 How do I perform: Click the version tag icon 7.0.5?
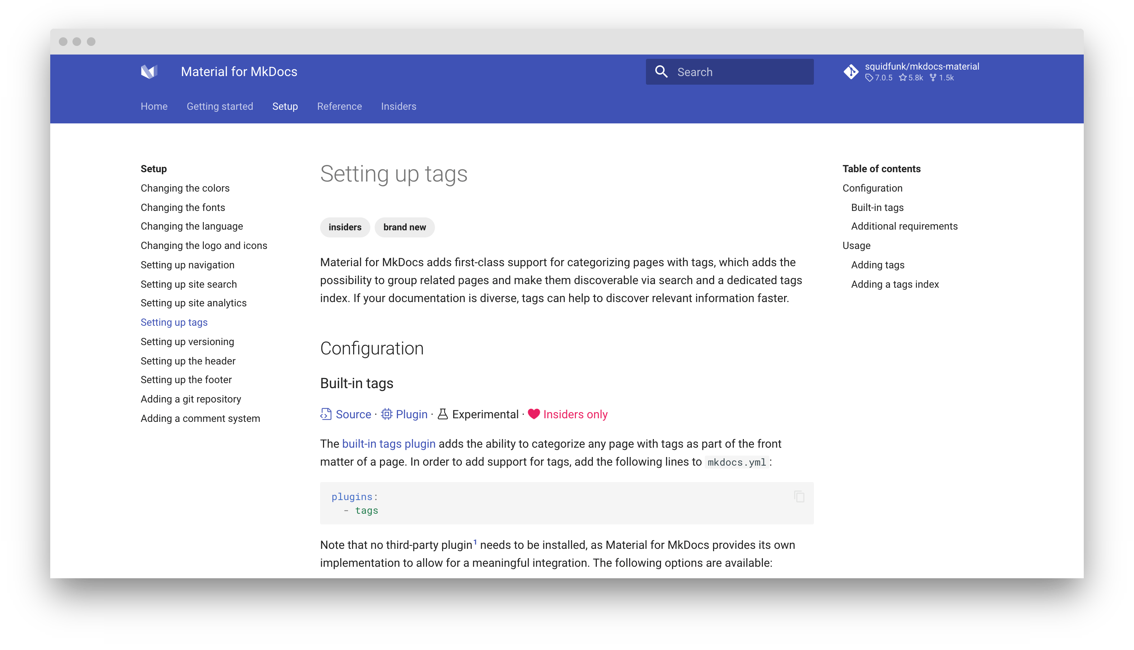(x=869, y=78)
